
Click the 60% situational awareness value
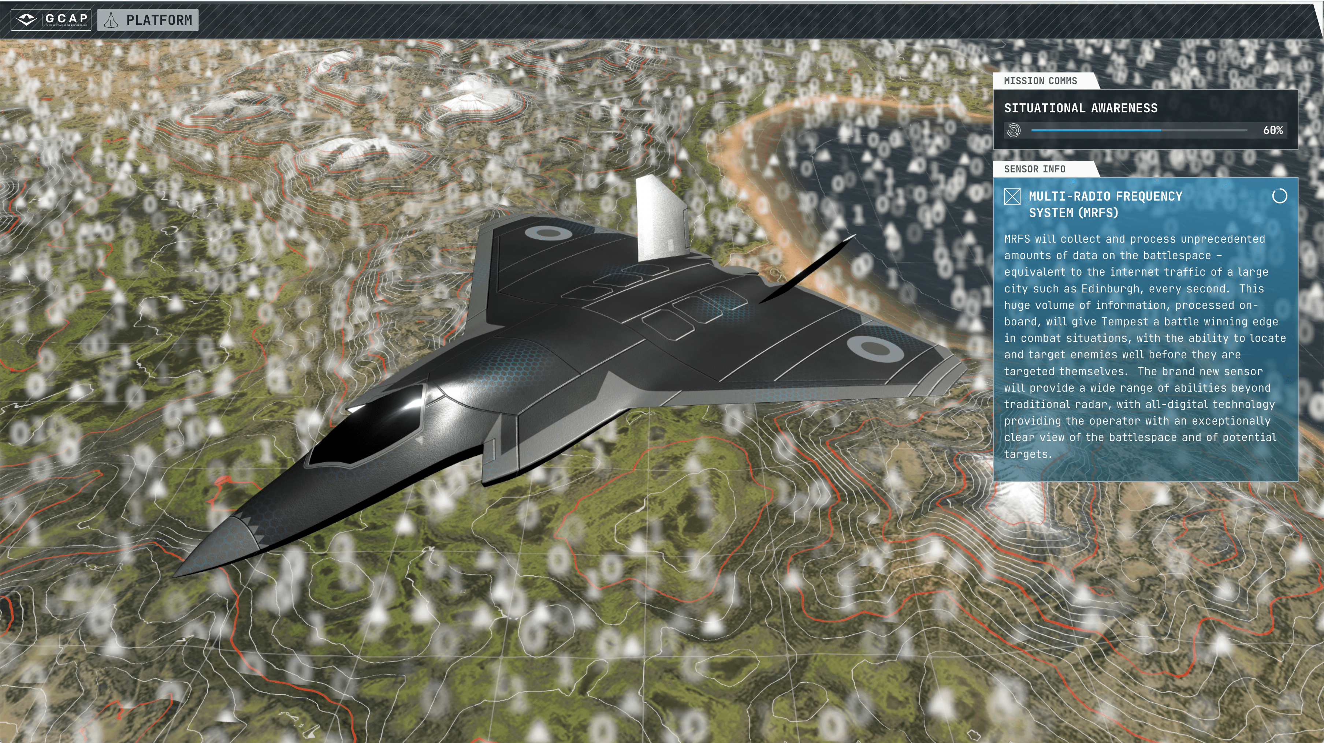pyautogui.click(x=1273, y=131)
